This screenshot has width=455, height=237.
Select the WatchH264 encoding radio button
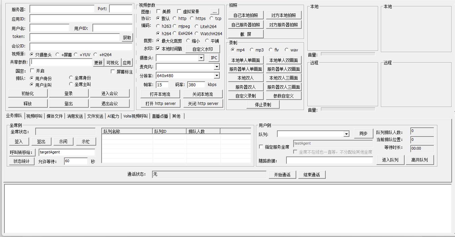(196, 34)
